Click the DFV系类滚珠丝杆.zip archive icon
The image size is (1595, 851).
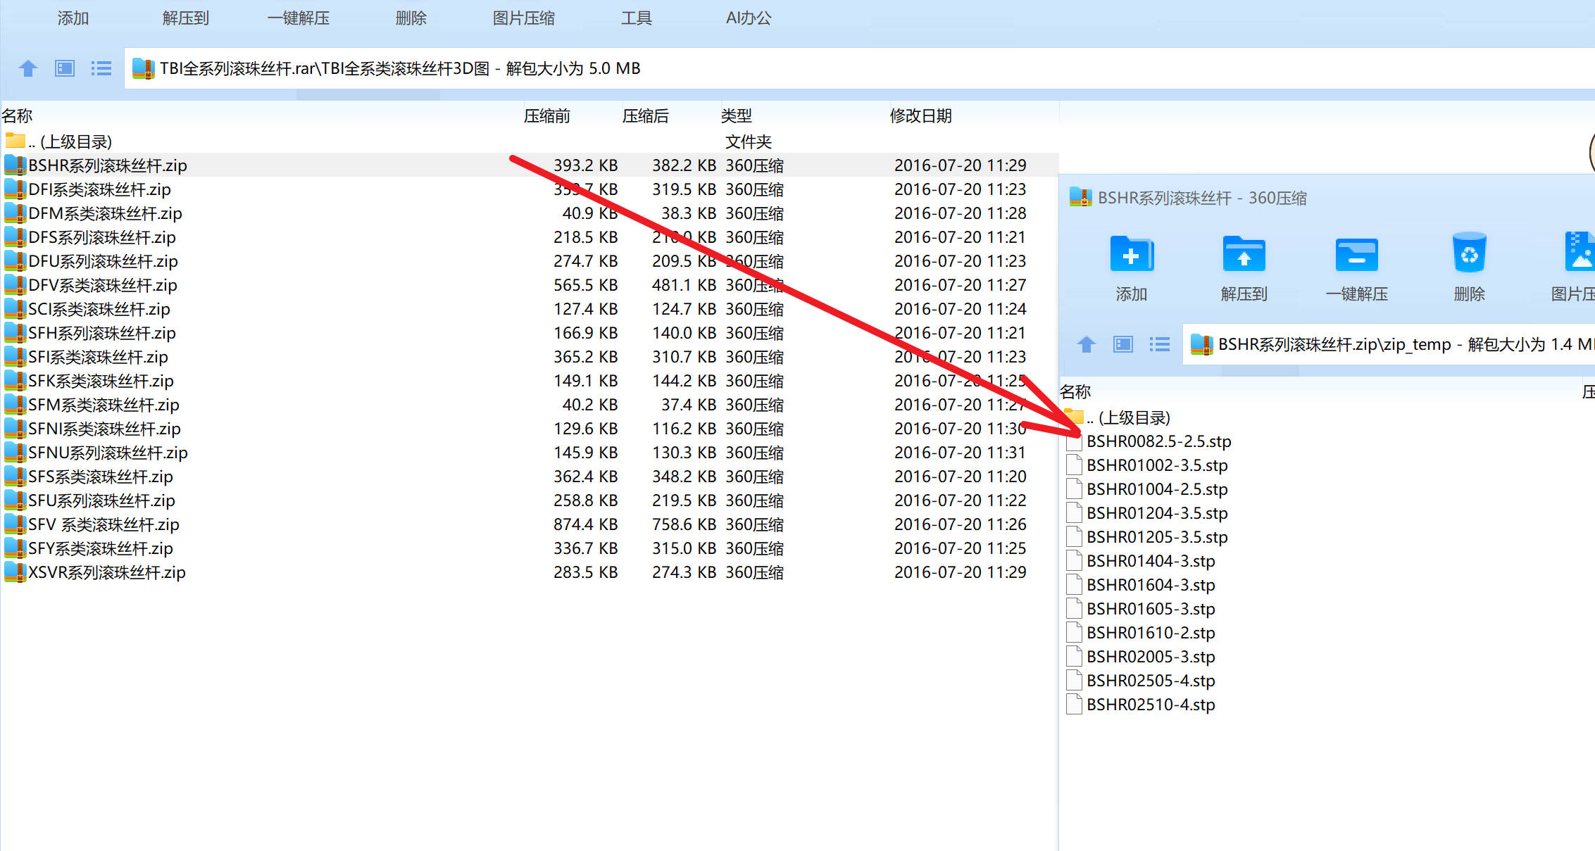coord(15,285)
